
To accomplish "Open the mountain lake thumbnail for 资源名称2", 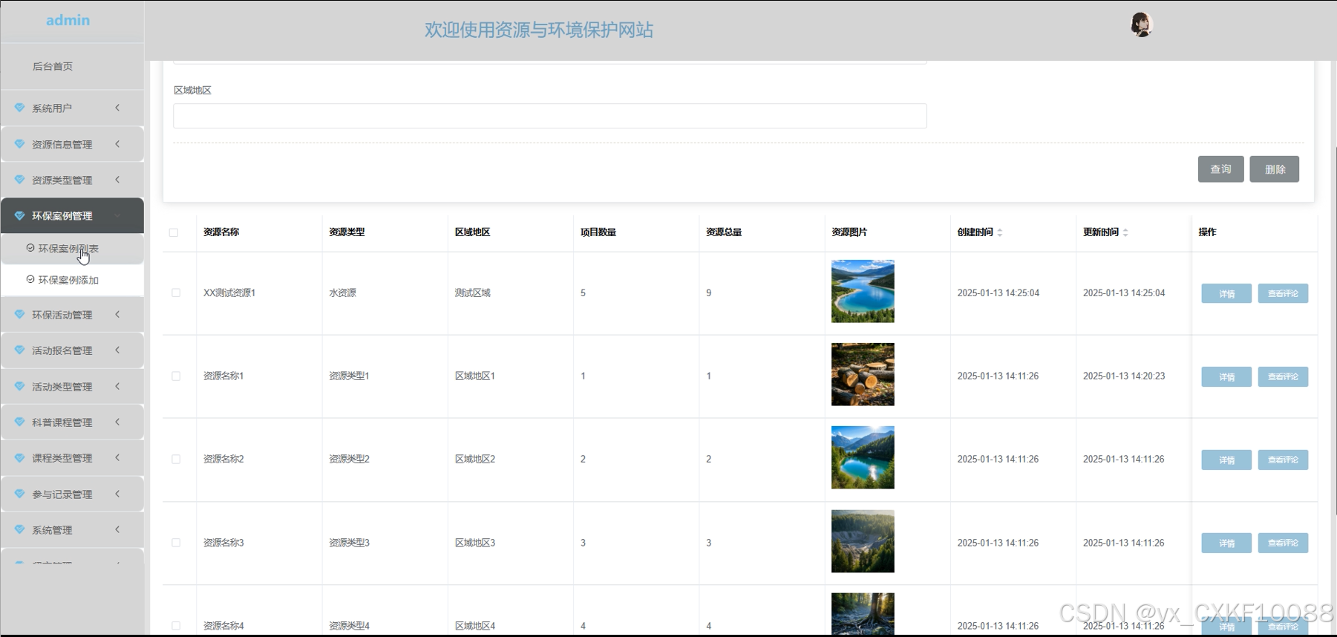I will (863, 457).
